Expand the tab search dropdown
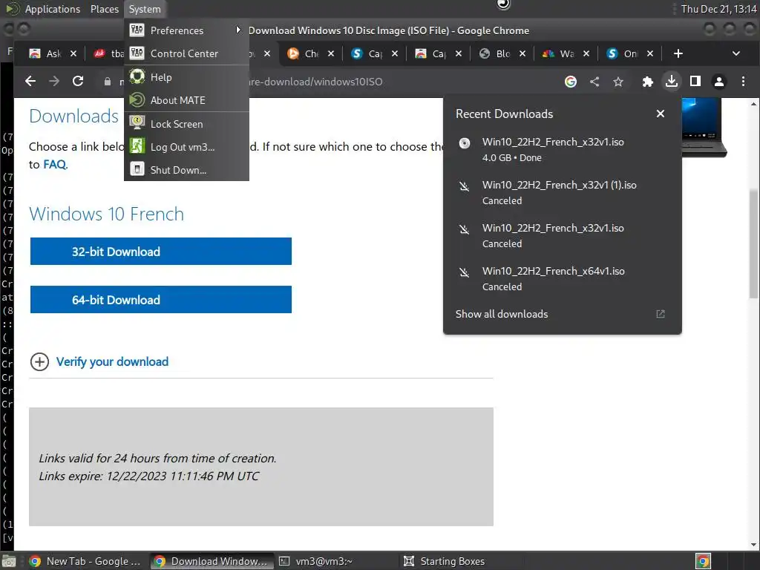This screenshot has height=570, width=760. (x=736, y=53)
